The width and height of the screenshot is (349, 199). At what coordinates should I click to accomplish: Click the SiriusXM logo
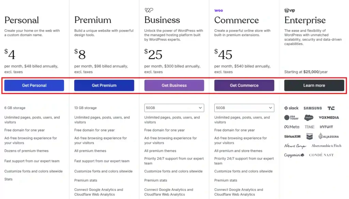pyautogui.click(x=292, y=136)
